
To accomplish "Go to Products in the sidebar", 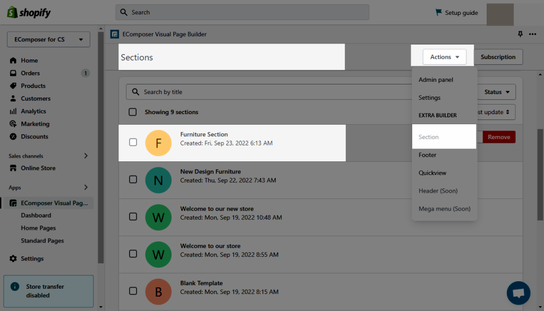I will [33, 85].
